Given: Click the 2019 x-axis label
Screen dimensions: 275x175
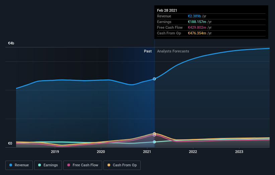Looking at the screenshot, I should pos(55,152).
